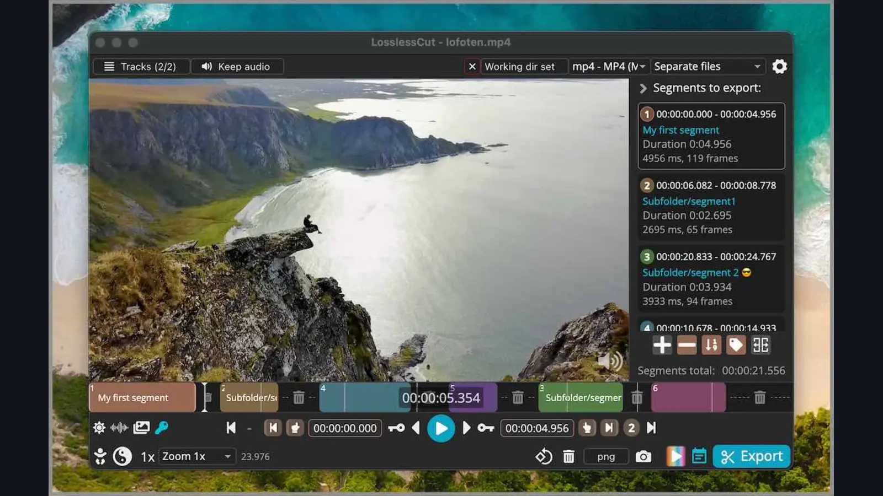Click the rotation preview icon

pyautogui.click(x=544, y=456)
